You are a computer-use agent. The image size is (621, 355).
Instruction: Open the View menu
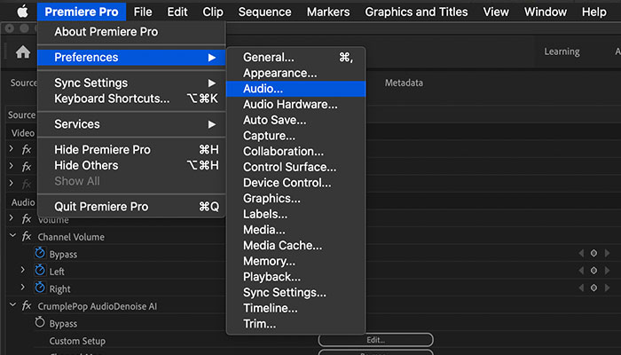click(496, 12)
